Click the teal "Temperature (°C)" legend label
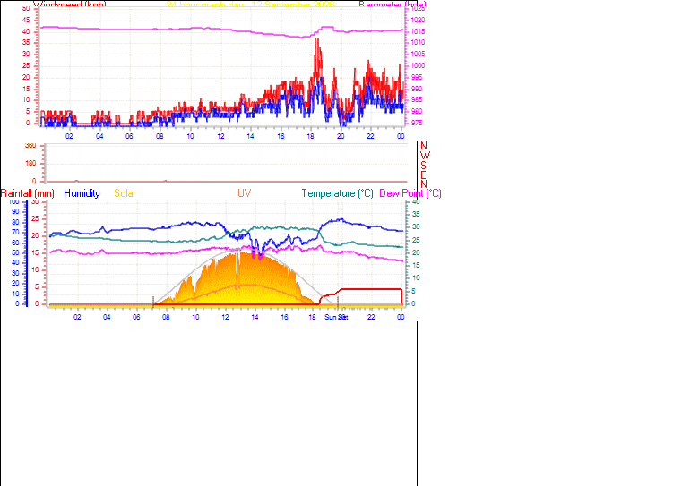The height and width of the screenshot is (486, 682). [338, 193]
